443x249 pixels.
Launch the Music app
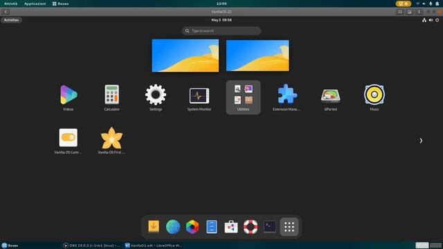pos(374,98)
